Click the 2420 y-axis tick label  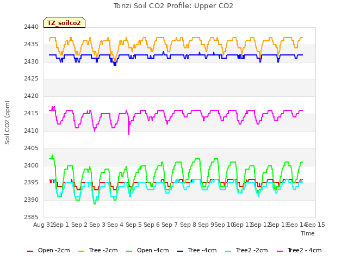coord(32,96)
